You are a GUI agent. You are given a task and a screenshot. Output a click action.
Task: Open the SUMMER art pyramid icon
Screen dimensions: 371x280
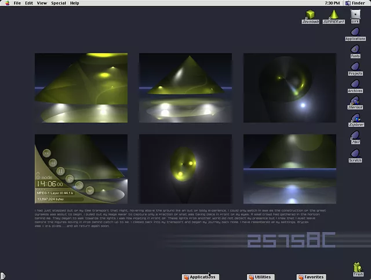pos(335,15)
